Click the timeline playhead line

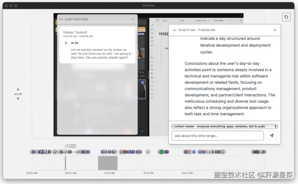(x=65, y=163)
